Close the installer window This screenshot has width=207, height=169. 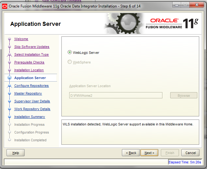point(197,5)
